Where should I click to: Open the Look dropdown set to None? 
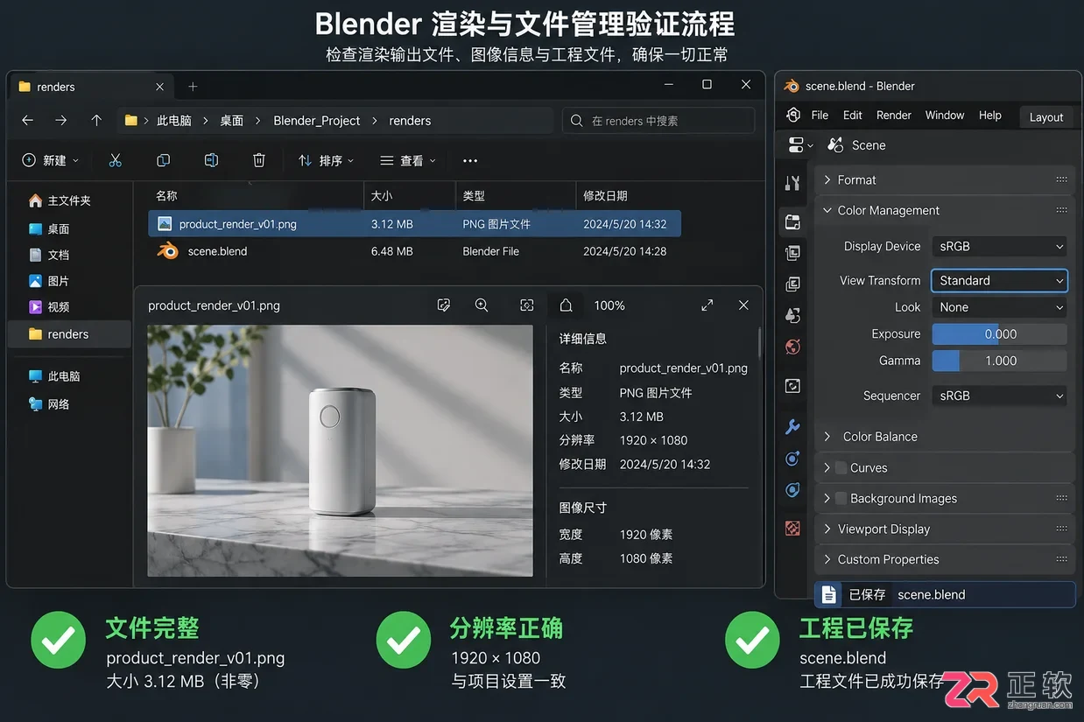pyautogui.click(x=999, y=308)
